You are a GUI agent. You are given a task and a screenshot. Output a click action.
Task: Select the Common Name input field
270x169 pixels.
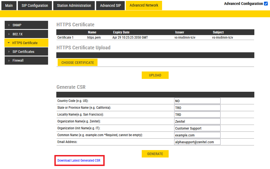coord(197,135)
